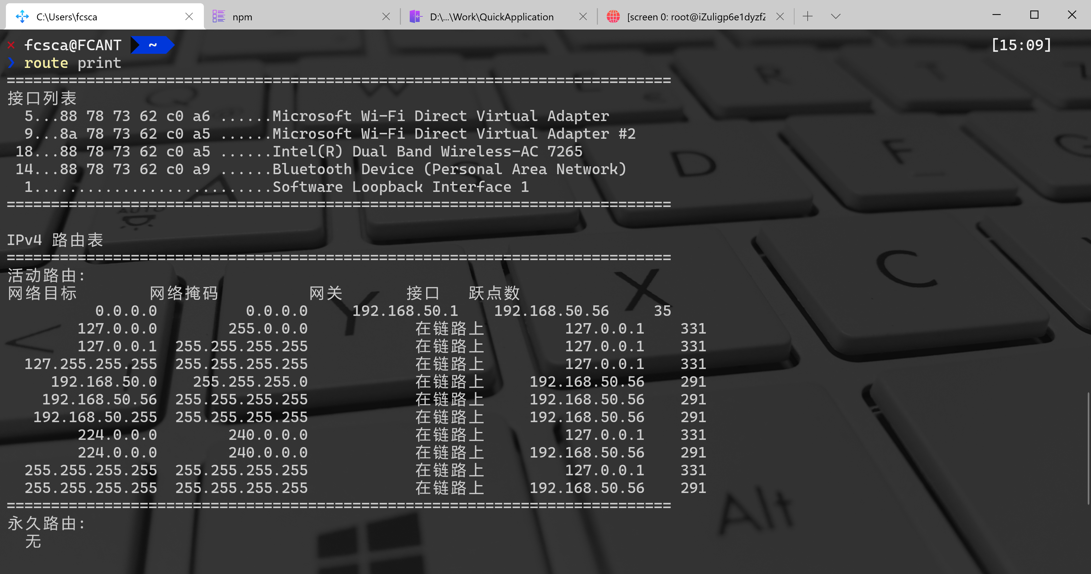Click 'Intel(R) Dual Band Wireless-AC 7265' text

427,152
